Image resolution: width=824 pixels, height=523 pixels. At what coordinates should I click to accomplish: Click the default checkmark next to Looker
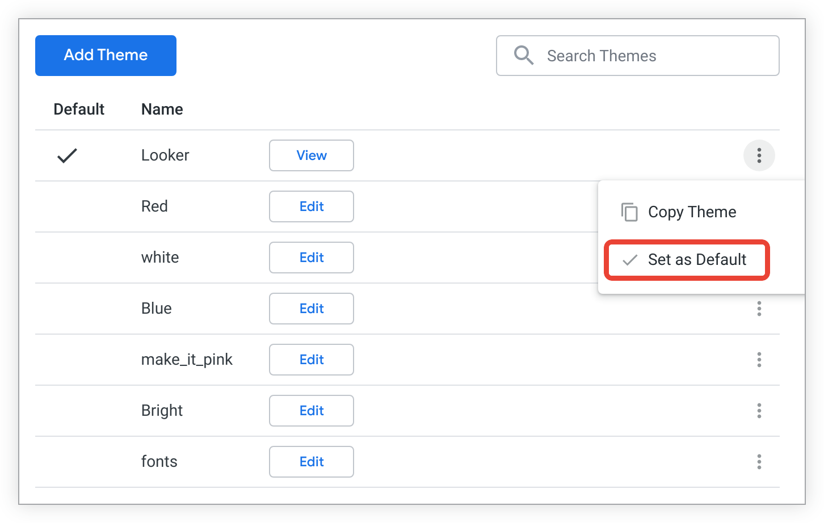(x=67, y=155)
